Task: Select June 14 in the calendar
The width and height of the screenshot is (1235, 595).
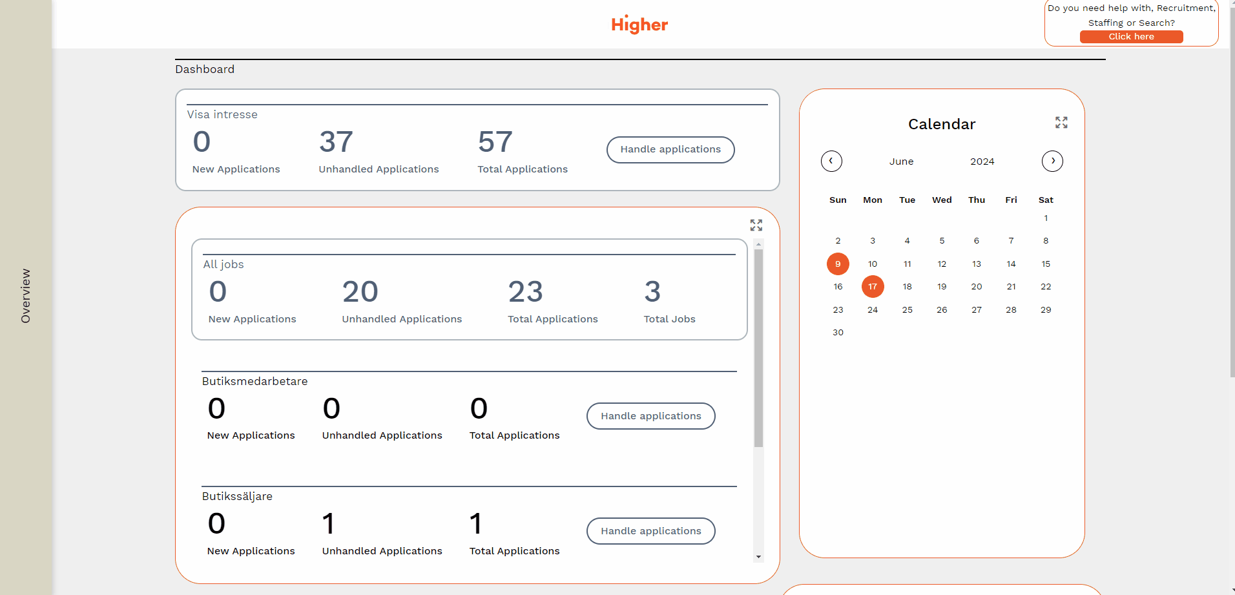Action: (1011, 264)
